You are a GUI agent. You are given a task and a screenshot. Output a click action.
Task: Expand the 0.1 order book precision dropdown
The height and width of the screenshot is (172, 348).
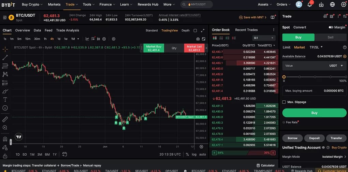pos(264,38)
